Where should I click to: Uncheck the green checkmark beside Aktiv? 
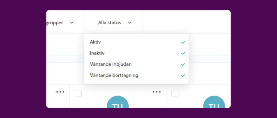point(183,42)
